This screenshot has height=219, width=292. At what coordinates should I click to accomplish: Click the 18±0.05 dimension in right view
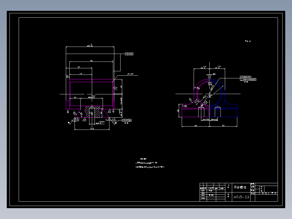click(214, 120)
